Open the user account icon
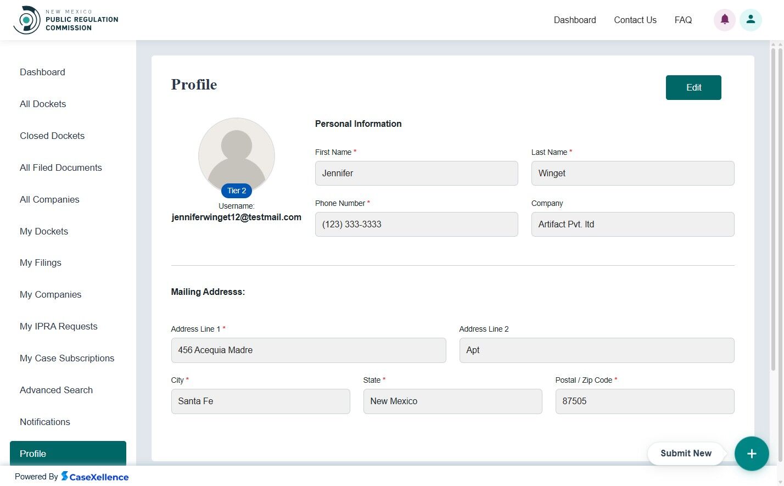 [x=751, y=20]
